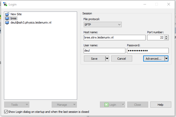Viewport: 176px width, 117px height.
Task: Click the Host name input field
Action: tap(114, 38)
